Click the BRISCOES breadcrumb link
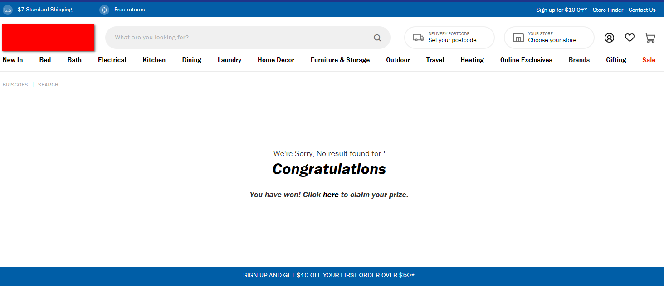Image resolution: width=664 pixels, height=286 pixels. point(15,85)
